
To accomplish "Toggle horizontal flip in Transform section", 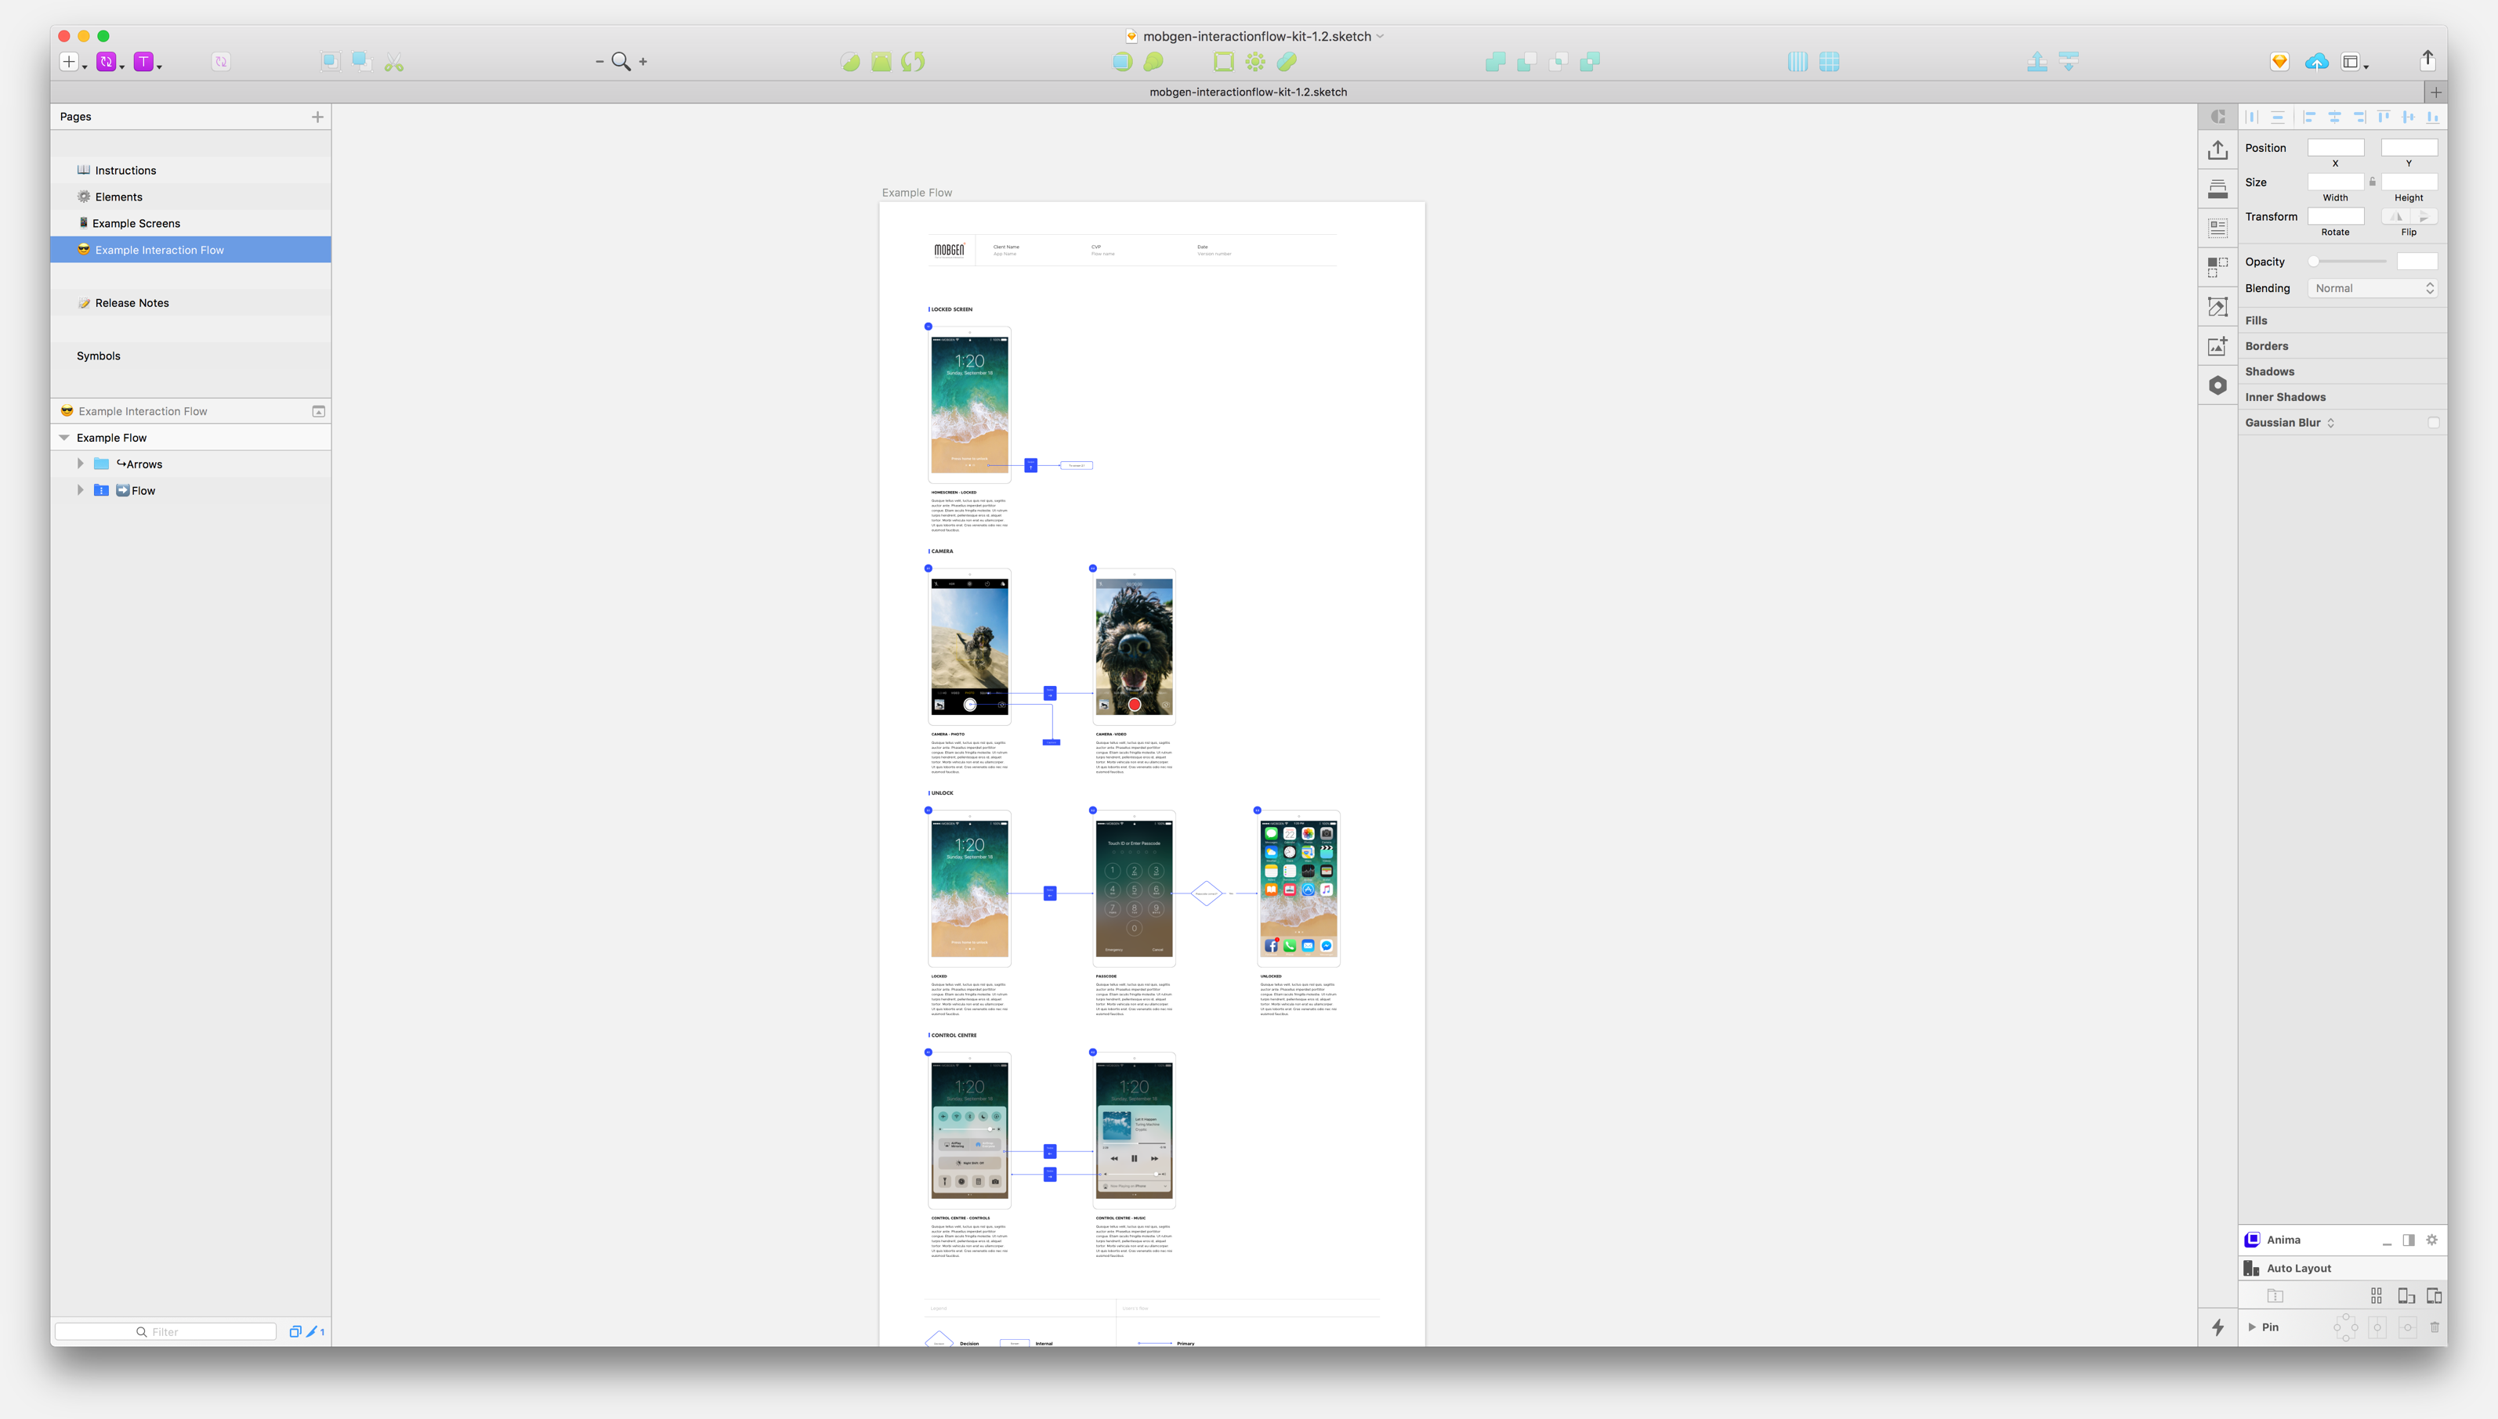I will pos(2398,216).
